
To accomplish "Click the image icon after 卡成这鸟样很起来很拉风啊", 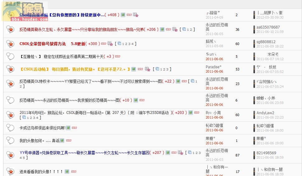I will pyautogui.click(x=68, y=128).
